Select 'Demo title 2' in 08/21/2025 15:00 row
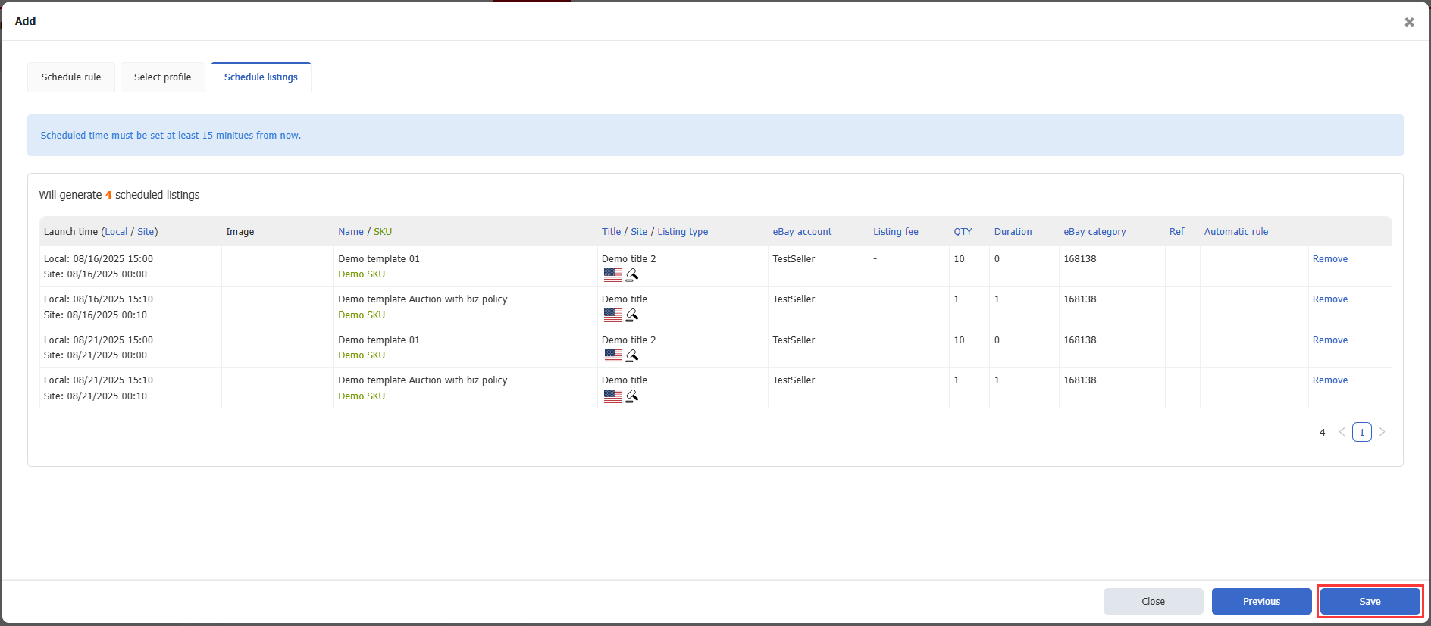This screenshot has width=1431, height=626. (x=629, y=340)
